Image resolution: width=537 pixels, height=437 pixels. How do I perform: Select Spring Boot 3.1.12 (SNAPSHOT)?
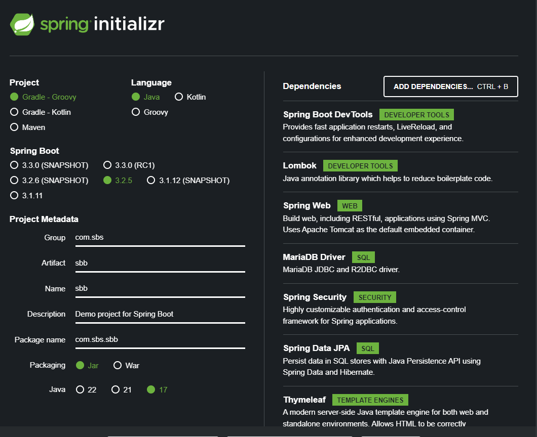[188, 180]
